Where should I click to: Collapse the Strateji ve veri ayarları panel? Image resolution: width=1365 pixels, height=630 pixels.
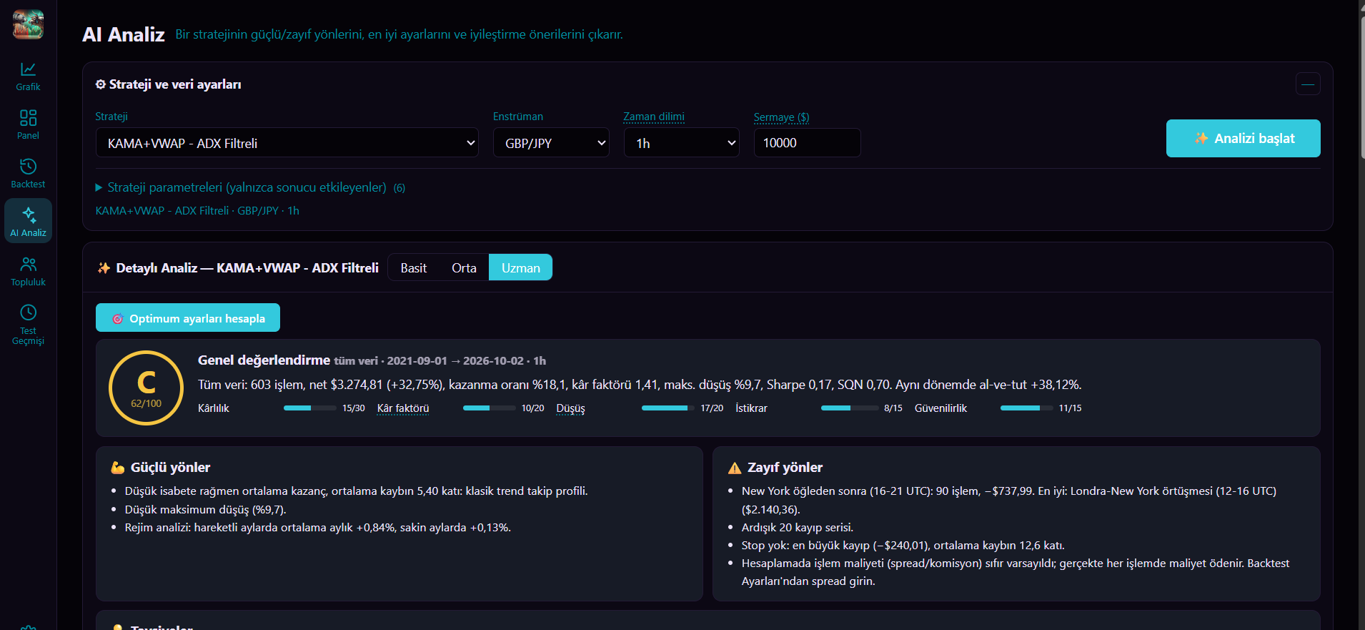1307,84
